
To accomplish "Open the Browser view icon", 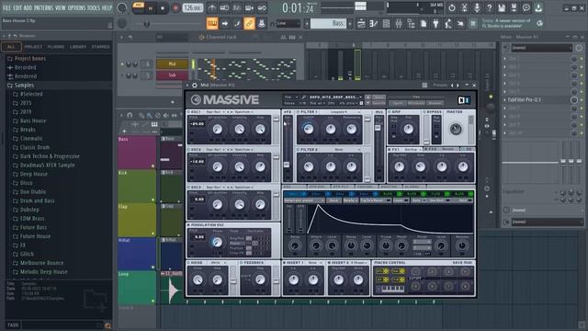I will (411, 24).
